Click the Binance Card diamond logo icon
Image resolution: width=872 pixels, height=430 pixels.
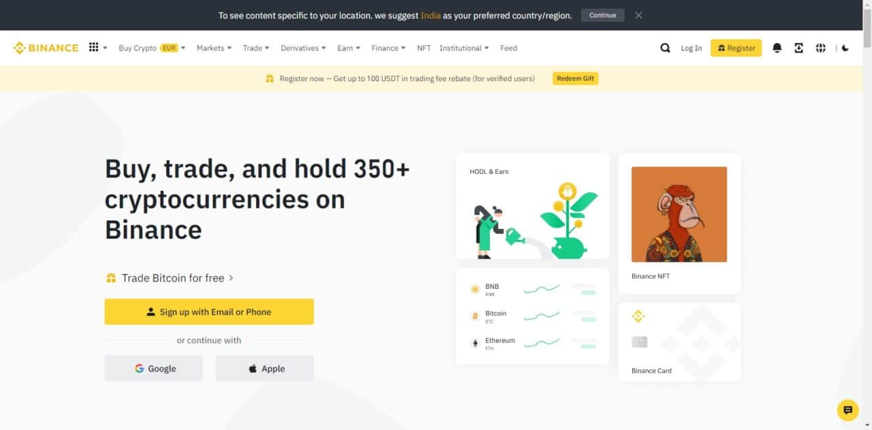pyautogui.click(x=638, y=316)
